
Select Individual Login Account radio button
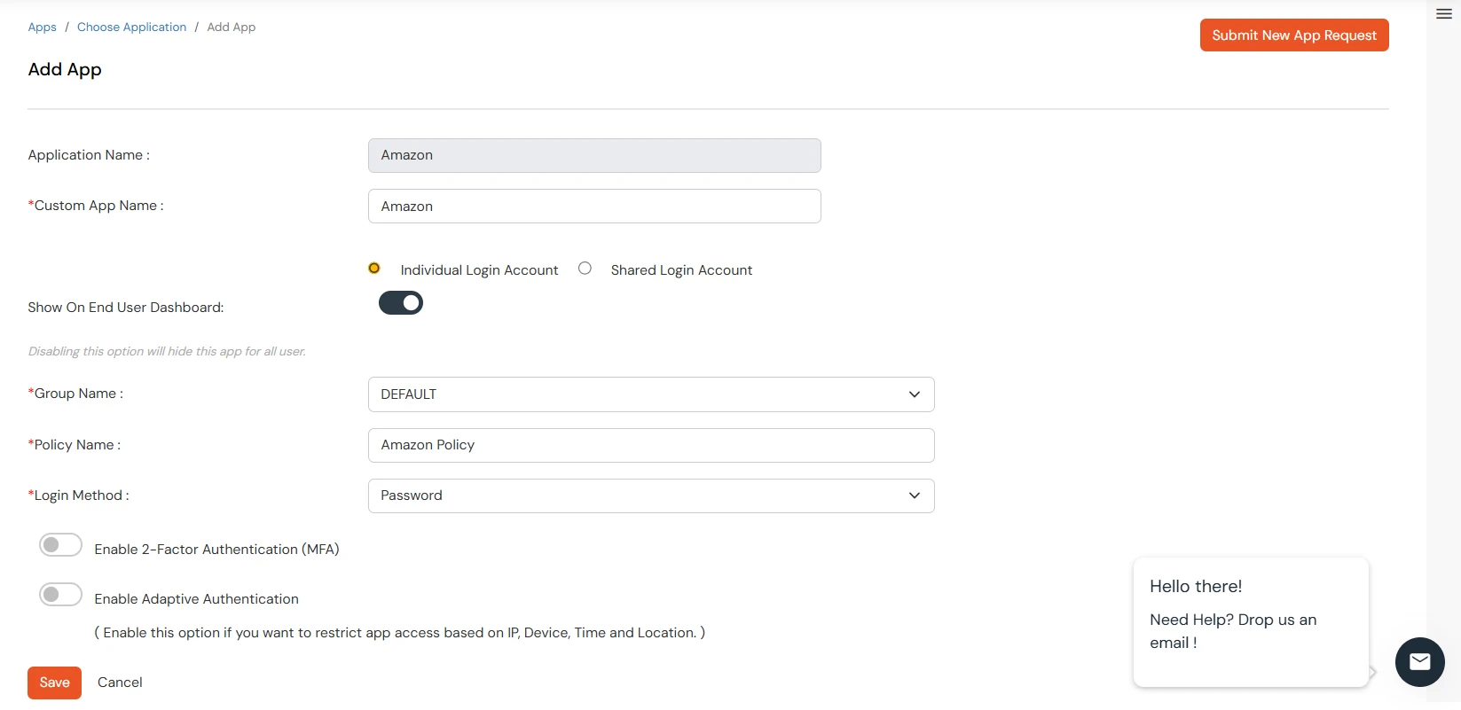374,269
